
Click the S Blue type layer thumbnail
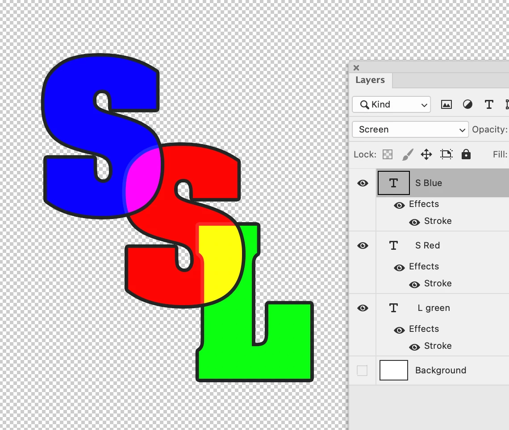(x=393, y=183)
